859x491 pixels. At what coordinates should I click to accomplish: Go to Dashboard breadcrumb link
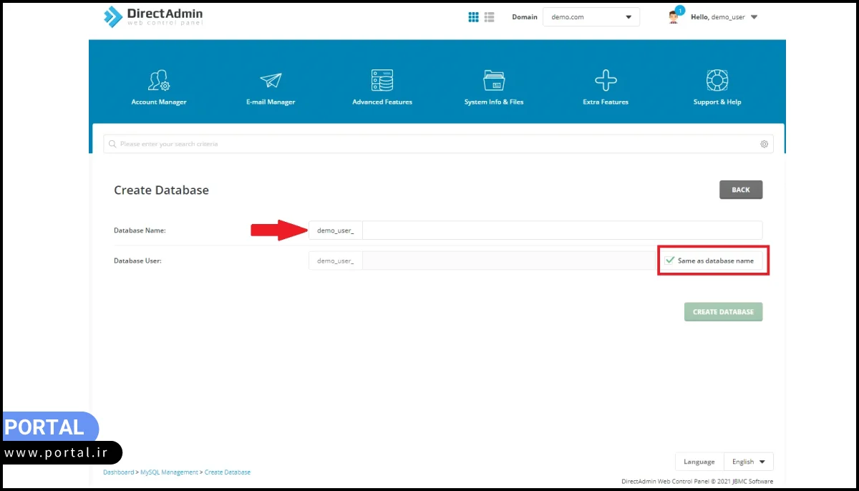118,472
